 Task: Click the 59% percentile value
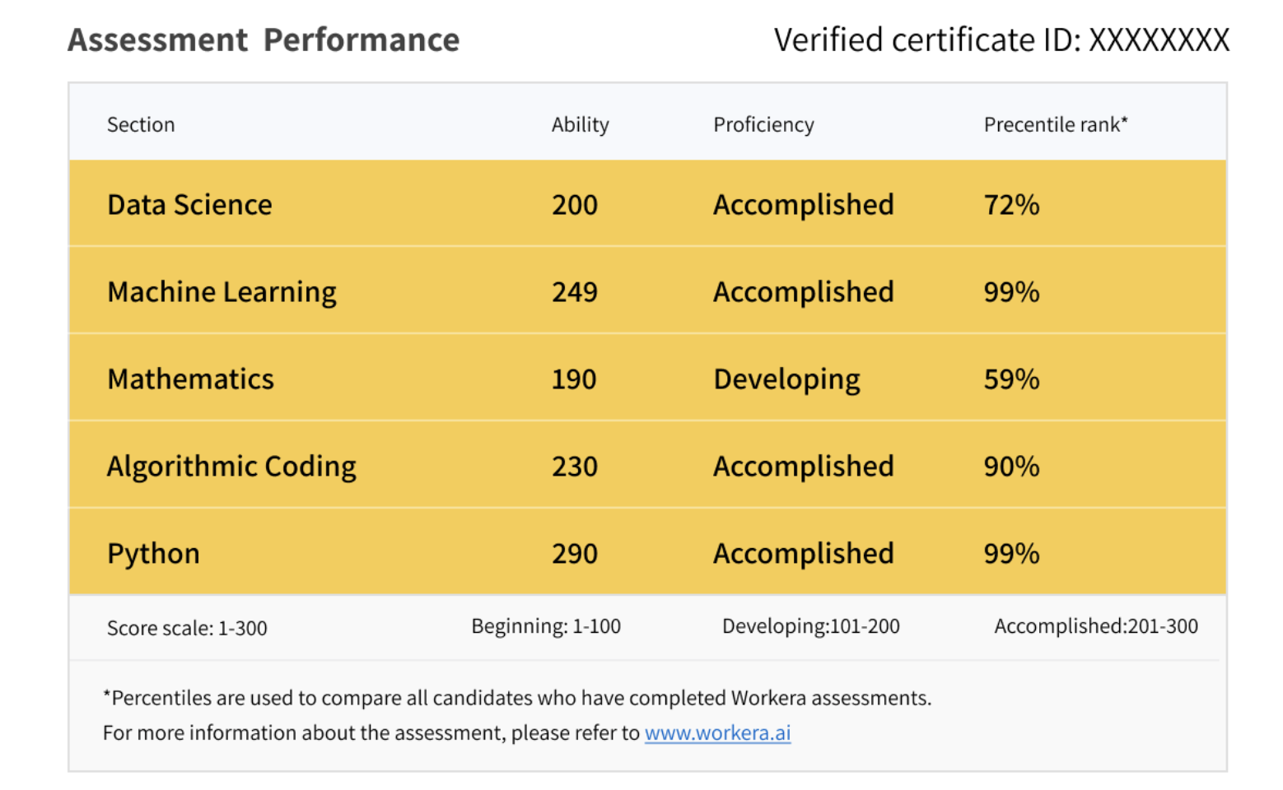tap(1011, 379)
